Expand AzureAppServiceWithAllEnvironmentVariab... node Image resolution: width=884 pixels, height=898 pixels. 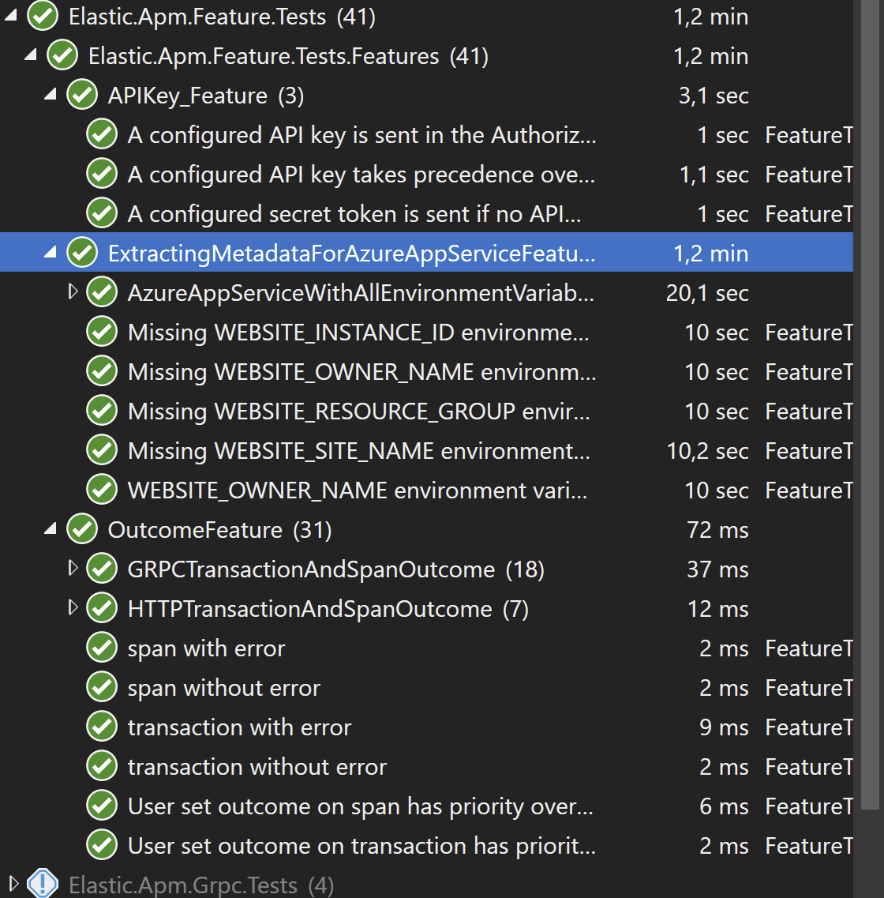coord(72,292)
